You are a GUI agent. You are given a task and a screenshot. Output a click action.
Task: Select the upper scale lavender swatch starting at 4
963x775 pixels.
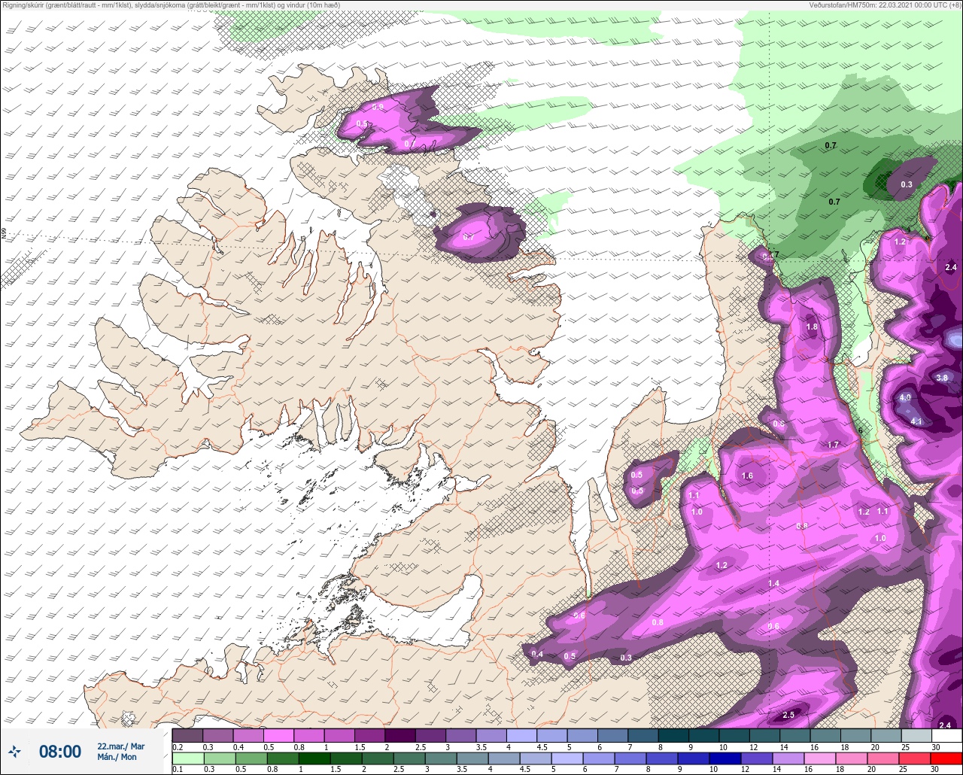pos(521,735)
